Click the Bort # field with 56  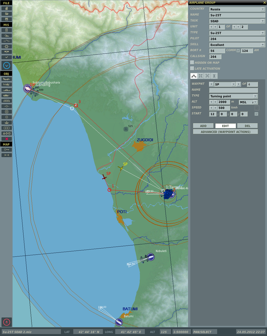pyautogui.click(x=217, y=50)
